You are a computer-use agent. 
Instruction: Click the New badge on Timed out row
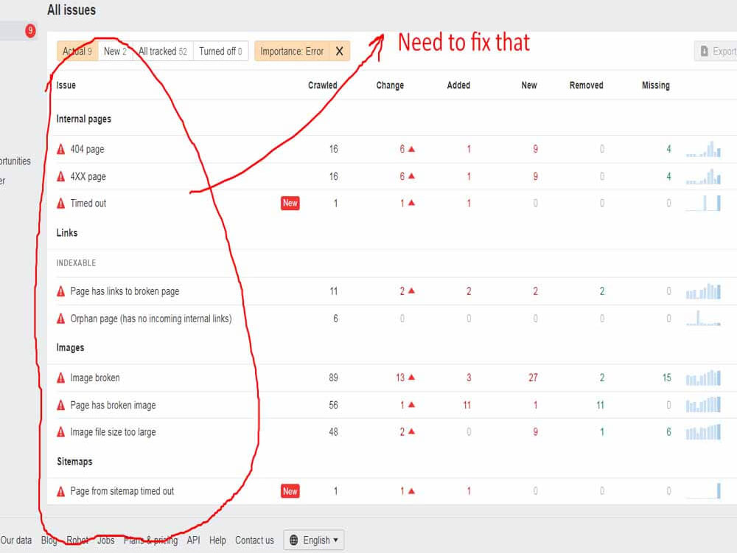290,204
